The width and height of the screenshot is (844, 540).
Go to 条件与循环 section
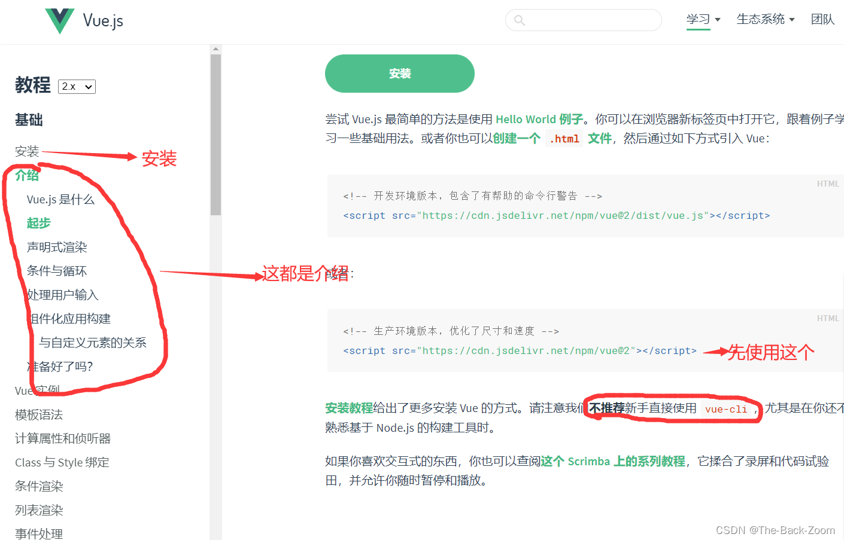57,271
